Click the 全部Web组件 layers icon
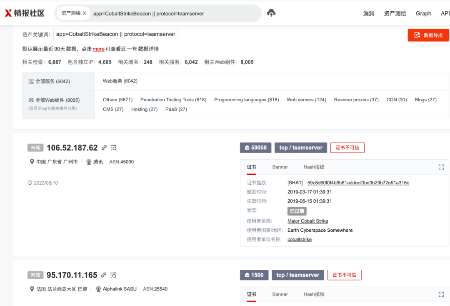Screen dimensions: 450x306 31,100
